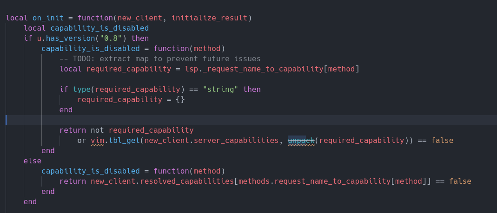The width and height of the screenshot is (497, 213).
Task: Click the not keyword in return statement
Action: 97,130
